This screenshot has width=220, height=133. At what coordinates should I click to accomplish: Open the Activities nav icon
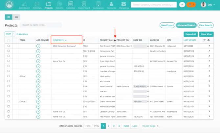coord(37,5)
